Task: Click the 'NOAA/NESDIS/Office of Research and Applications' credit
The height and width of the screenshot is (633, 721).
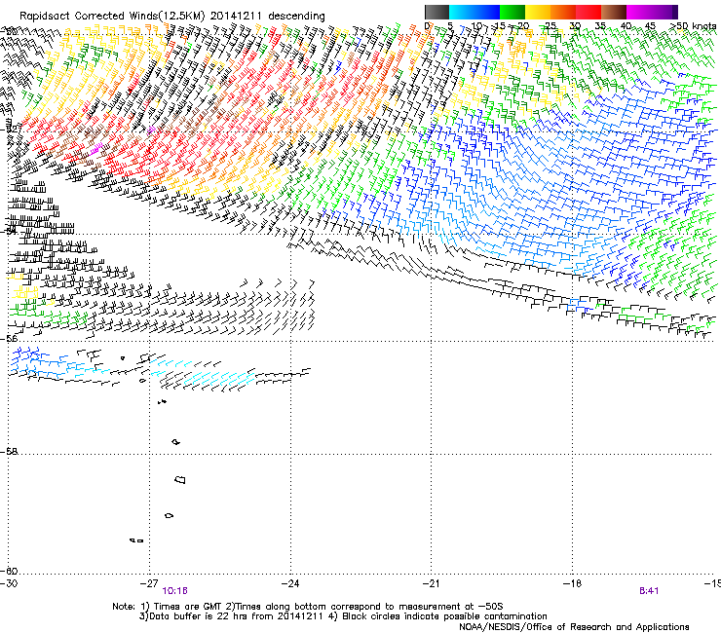Action: click(574, 627)
